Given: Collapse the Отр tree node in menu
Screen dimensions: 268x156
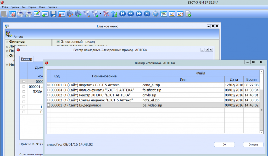Looking at the screenshot, I should [x=7, y=56].
